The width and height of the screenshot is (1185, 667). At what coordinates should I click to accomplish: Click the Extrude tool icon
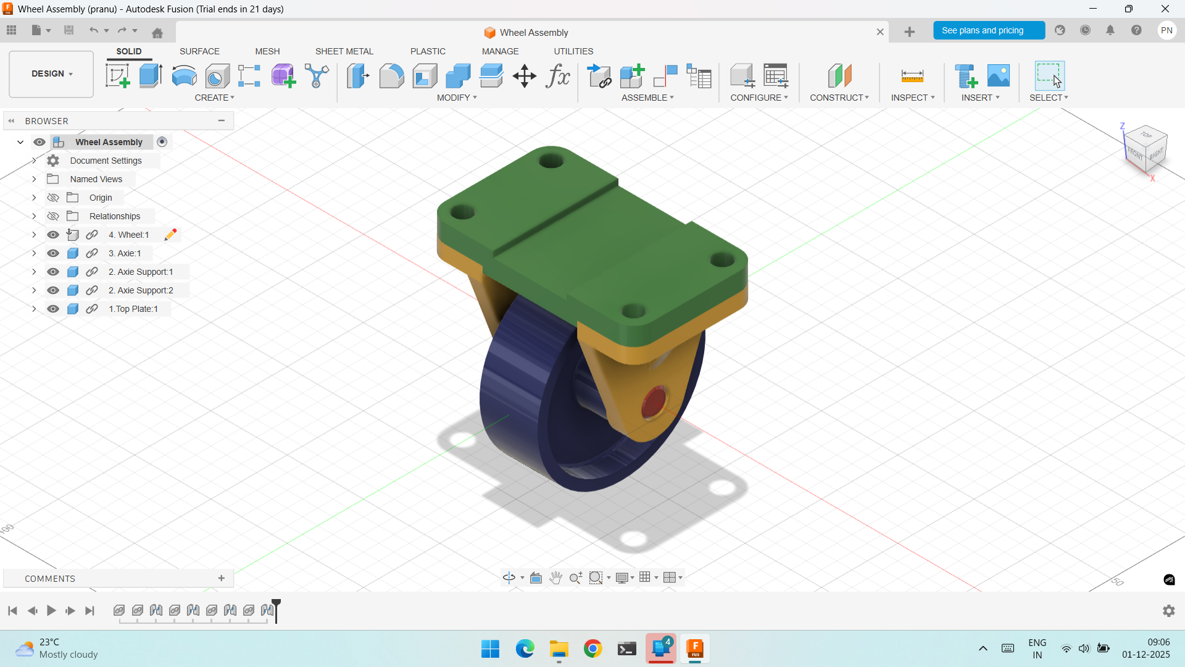point(151,76)
